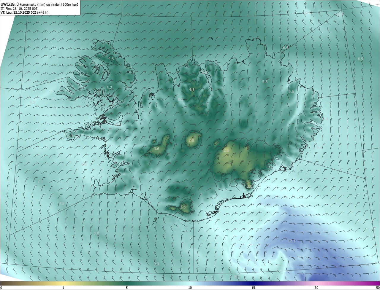The width and height of the screenshot is (380, 290).
Task: Click the 'VT: Lau. 25.10.2025 00Z (+48 h)' line
Action: click(x=24, y=12)
